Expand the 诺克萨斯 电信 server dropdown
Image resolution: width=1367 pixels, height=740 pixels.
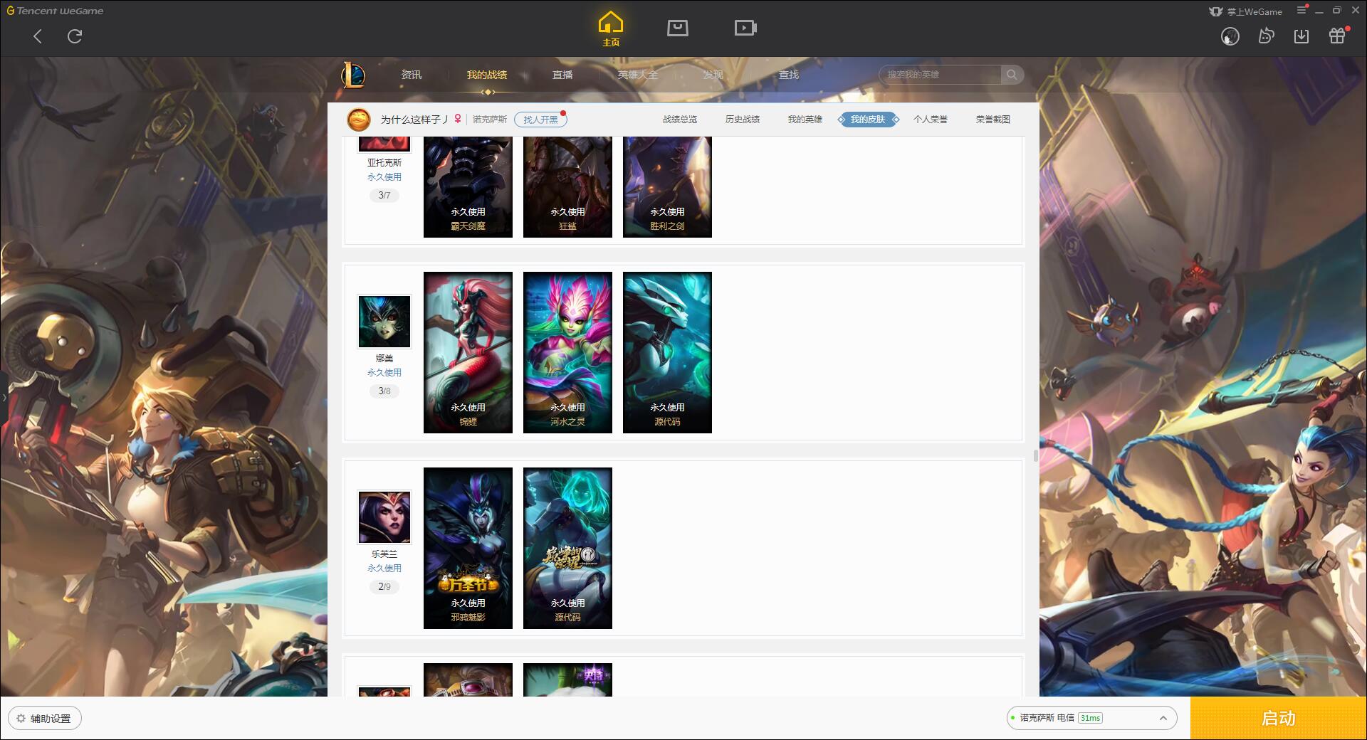[x=1091, y=719]
